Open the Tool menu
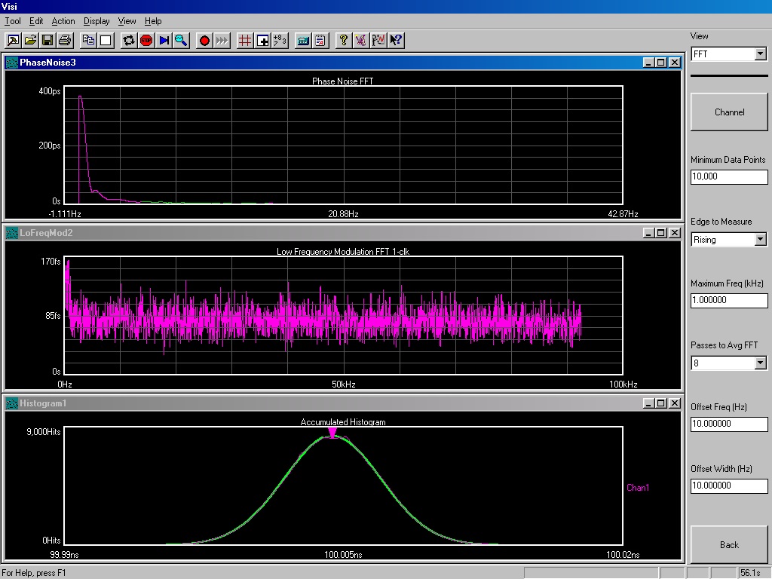Screen dimensions: 772x579 coord(13,21)
